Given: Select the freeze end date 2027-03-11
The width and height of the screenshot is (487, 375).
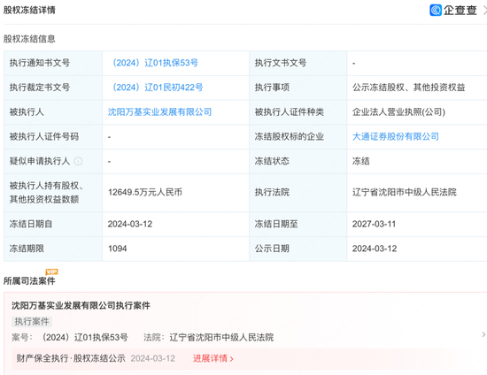Looking at the screenshot, I should coord(374,224).
